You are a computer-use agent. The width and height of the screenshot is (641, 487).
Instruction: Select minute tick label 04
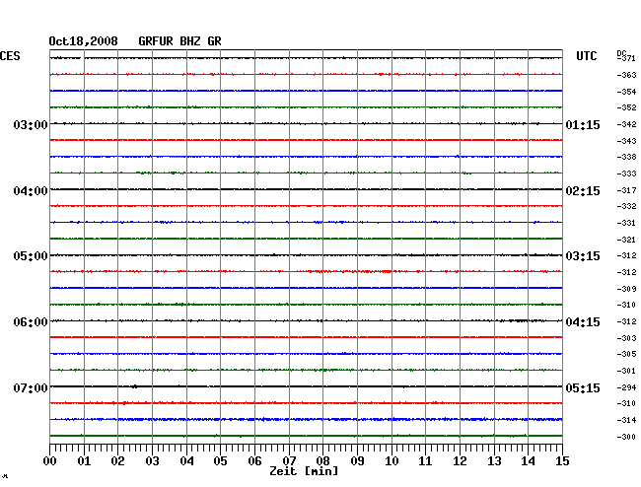click(x=186, y=461)
